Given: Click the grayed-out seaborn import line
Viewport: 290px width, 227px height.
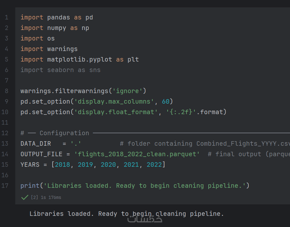Looking at the screenshot, I should tap(60, 70).
